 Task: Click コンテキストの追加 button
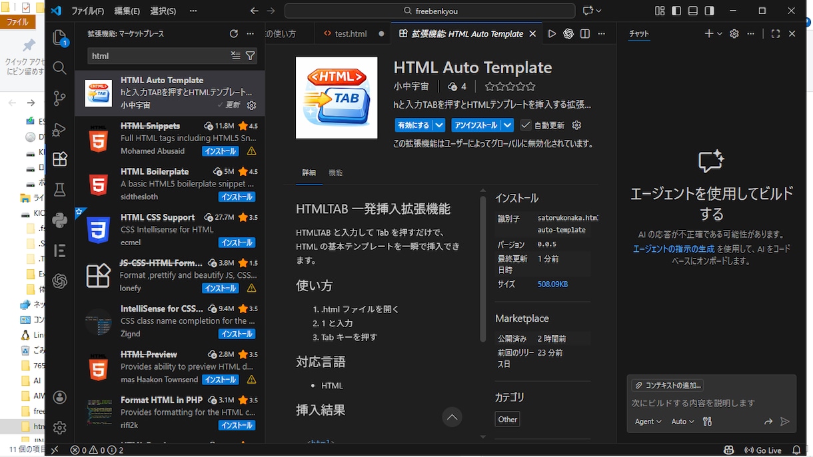pyautogui.click(x=668, y=385)
